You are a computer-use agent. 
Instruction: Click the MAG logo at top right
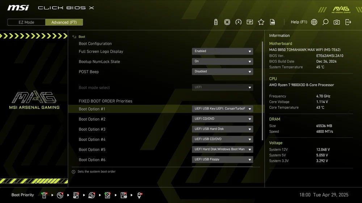tap(341, 9)
